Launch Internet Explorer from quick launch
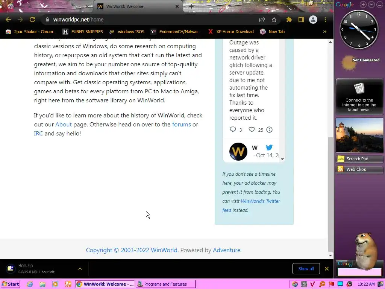The width and height of the screenshot is (385, 289). coord(30,284)
